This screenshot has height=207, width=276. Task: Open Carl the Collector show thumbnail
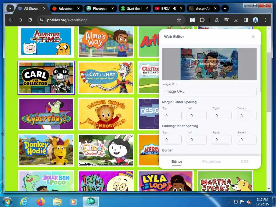point(46,78)
